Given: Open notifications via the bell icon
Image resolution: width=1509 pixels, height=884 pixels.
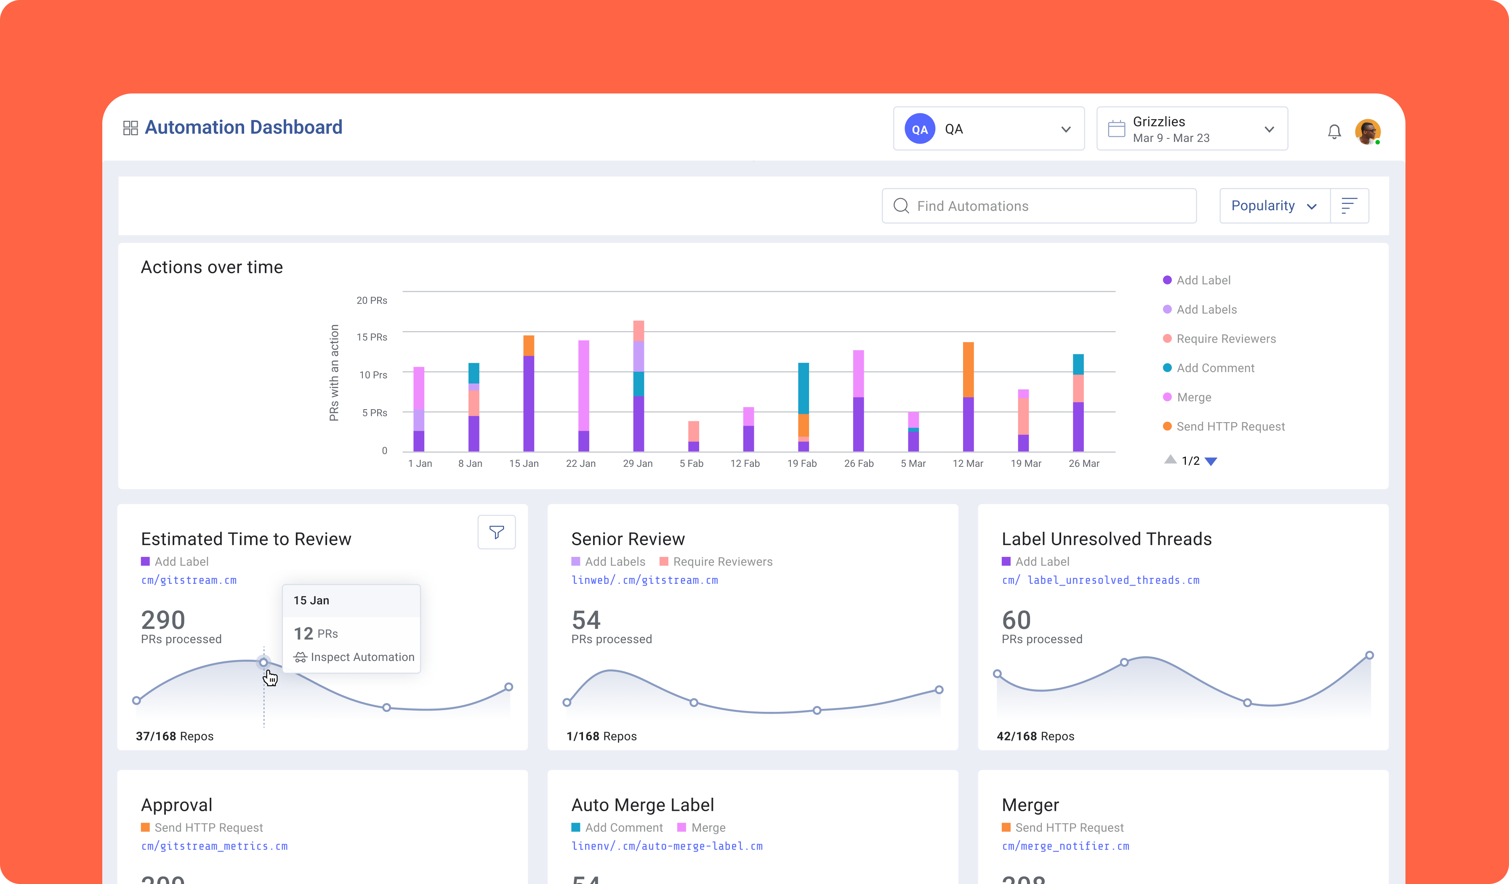Looking at the screenshot, I should tap(1334, 131).
